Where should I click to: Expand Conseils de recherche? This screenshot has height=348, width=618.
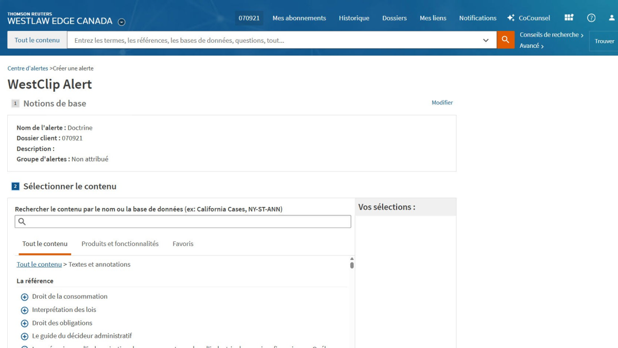(x=551, y=34)
